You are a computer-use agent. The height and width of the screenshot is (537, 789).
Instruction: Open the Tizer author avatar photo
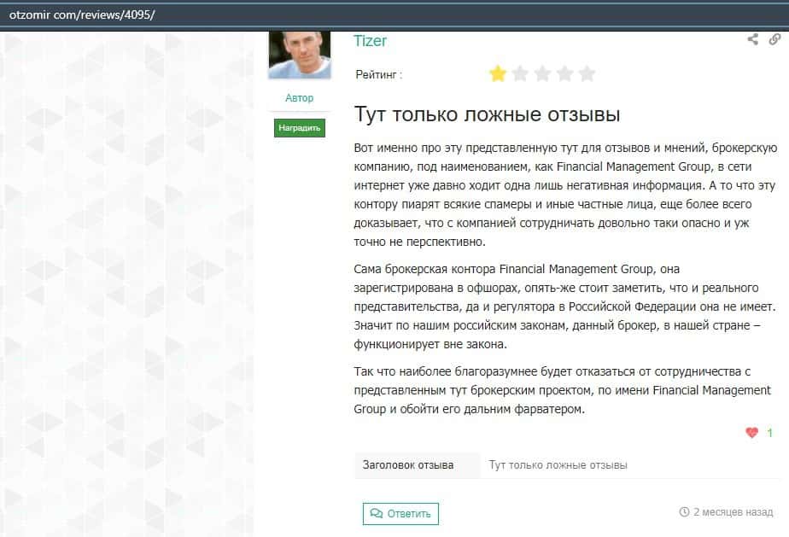[x=300, y=55]
